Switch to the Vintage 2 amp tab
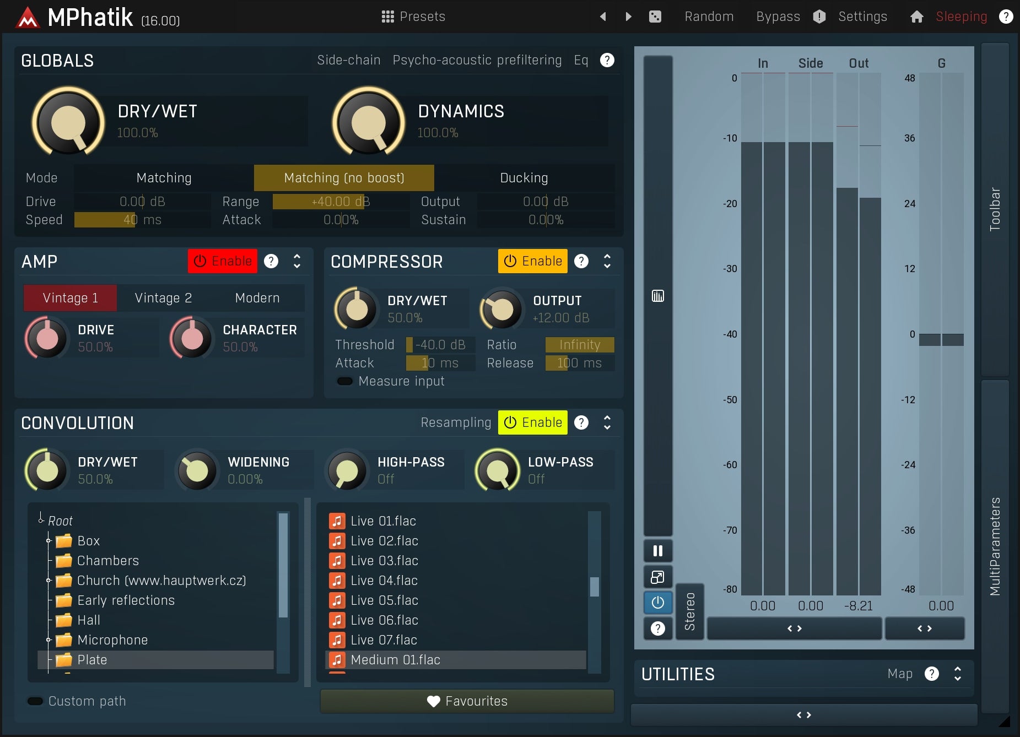This screenshot has height=737, width=1020. [163, 297]
